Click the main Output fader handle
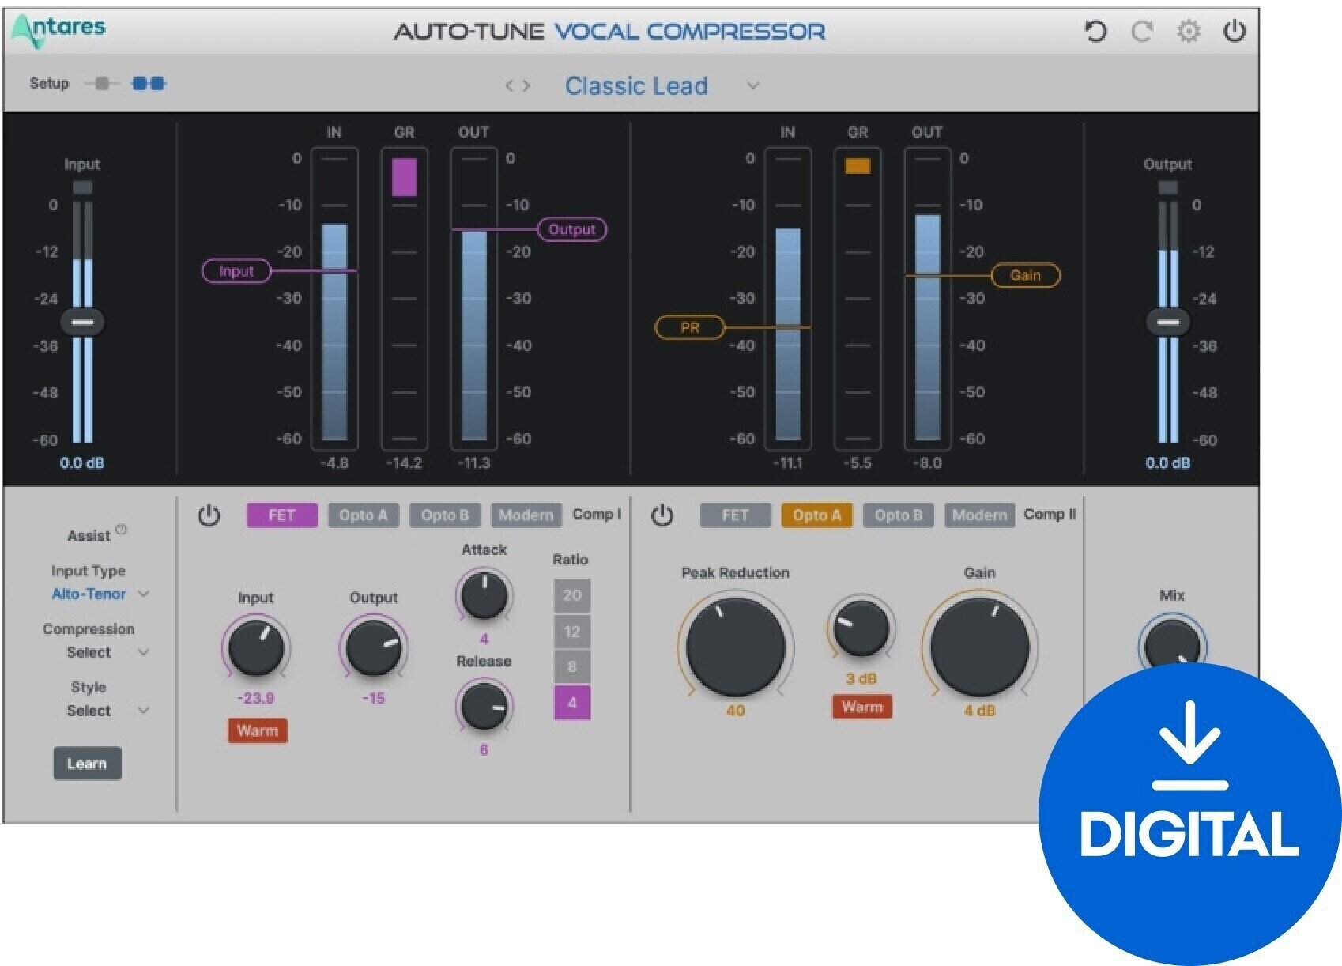The image size is (1342, 966). click(x=1167, y=323)
